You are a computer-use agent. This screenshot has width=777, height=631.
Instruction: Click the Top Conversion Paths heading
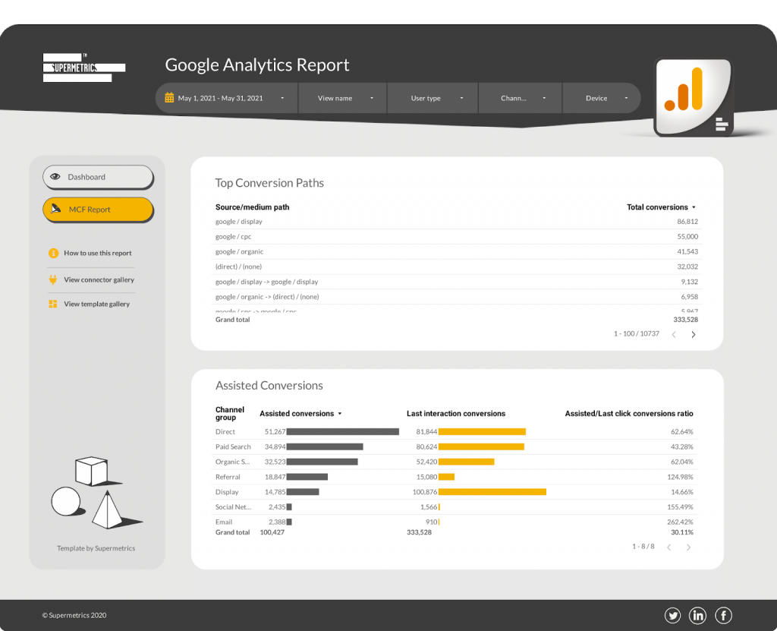(269, 183)
